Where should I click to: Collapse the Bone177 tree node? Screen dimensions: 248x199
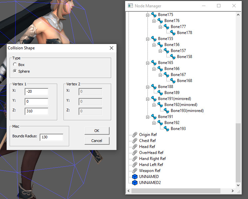(x=160, y=27)
